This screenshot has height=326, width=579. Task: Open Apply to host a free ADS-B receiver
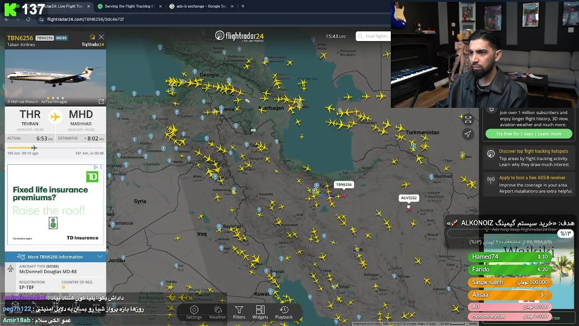pos(532,178)
